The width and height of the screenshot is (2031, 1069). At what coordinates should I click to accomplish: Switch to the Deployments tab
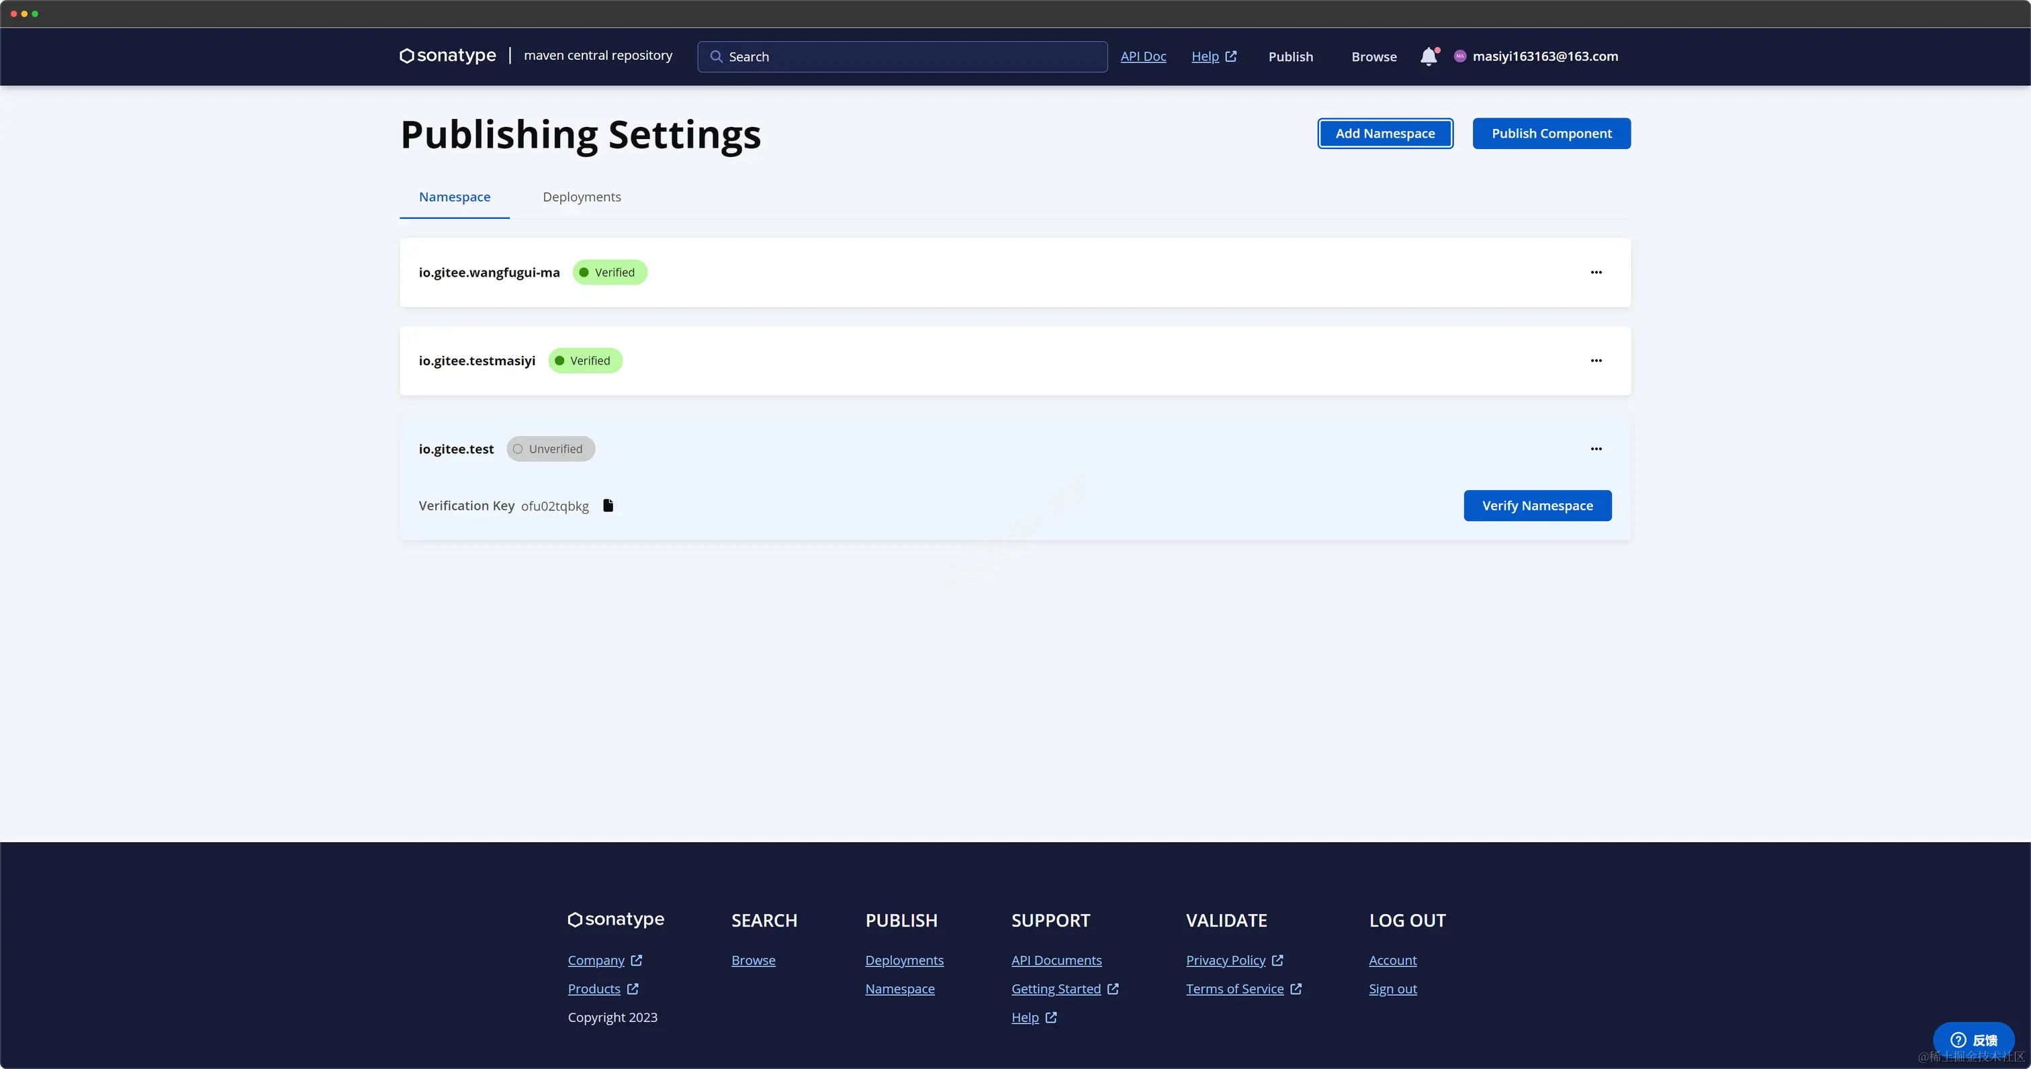pos(581,197)
